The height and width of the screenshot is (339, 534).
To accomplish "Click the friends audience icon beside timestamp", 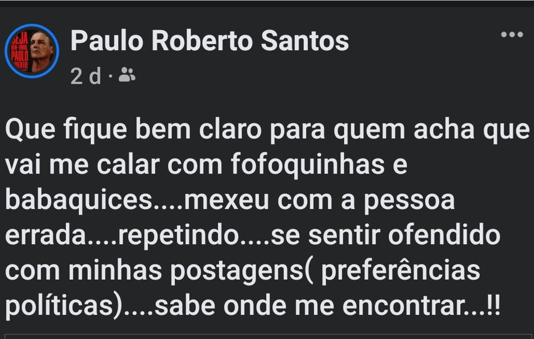I will pyautogui.click(x=127, y=77).
